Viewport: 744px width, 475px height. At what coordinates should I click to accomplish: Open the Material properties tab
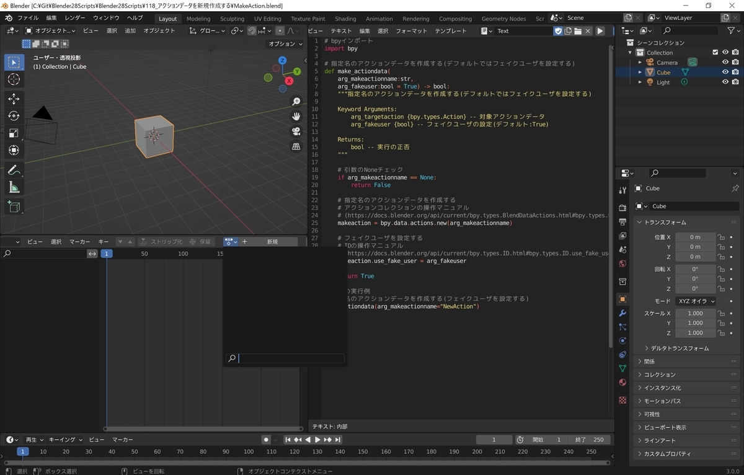(622, 383)
